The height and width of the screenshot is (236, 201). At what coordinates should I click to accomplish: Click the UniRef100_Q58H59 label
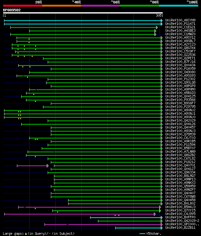tap(180, 186)
